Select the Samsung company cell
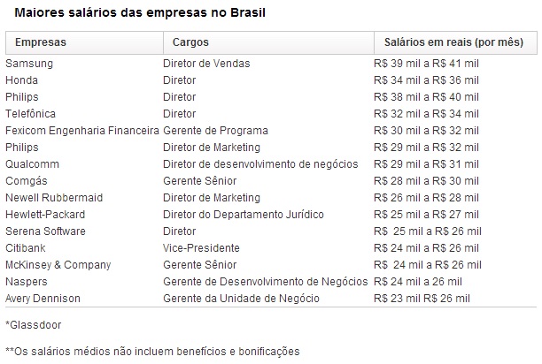Image resolution: width=542 pixels, height=364 pixels. [29, 64]
